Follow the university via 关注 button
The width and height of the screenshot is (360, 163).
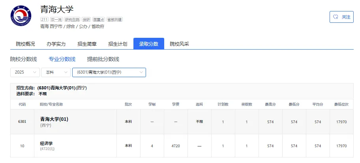click(x=341, y=17)
